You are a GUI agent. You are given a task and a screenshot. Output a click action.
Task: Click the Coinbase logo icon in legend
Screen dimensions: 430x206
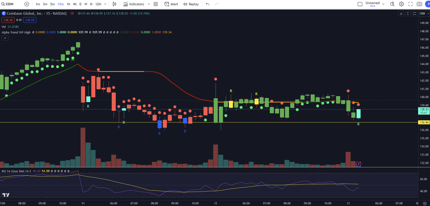click(x=4, y=13)
